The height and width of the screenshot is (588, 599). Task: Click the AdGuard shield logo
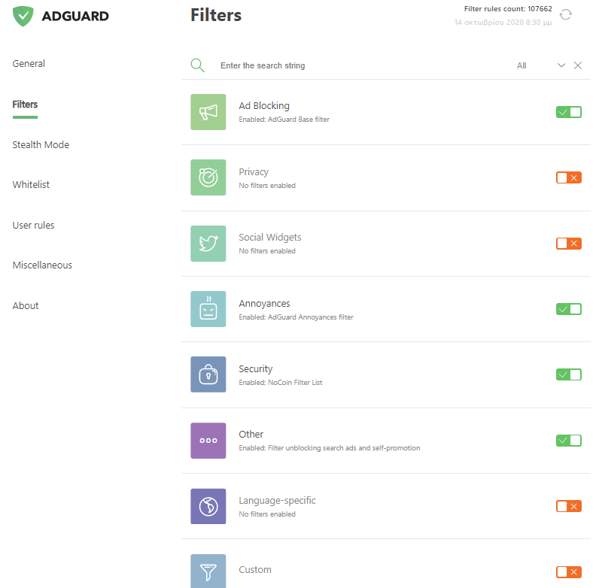[x=23, y=16]
